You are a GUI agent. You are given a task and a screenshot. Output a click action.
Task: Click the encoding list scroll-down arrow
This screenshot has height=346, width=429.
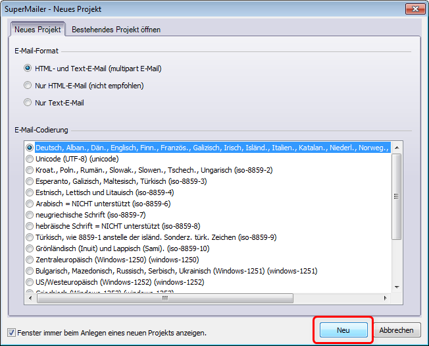pyautogui.click(x=397, y=287)
